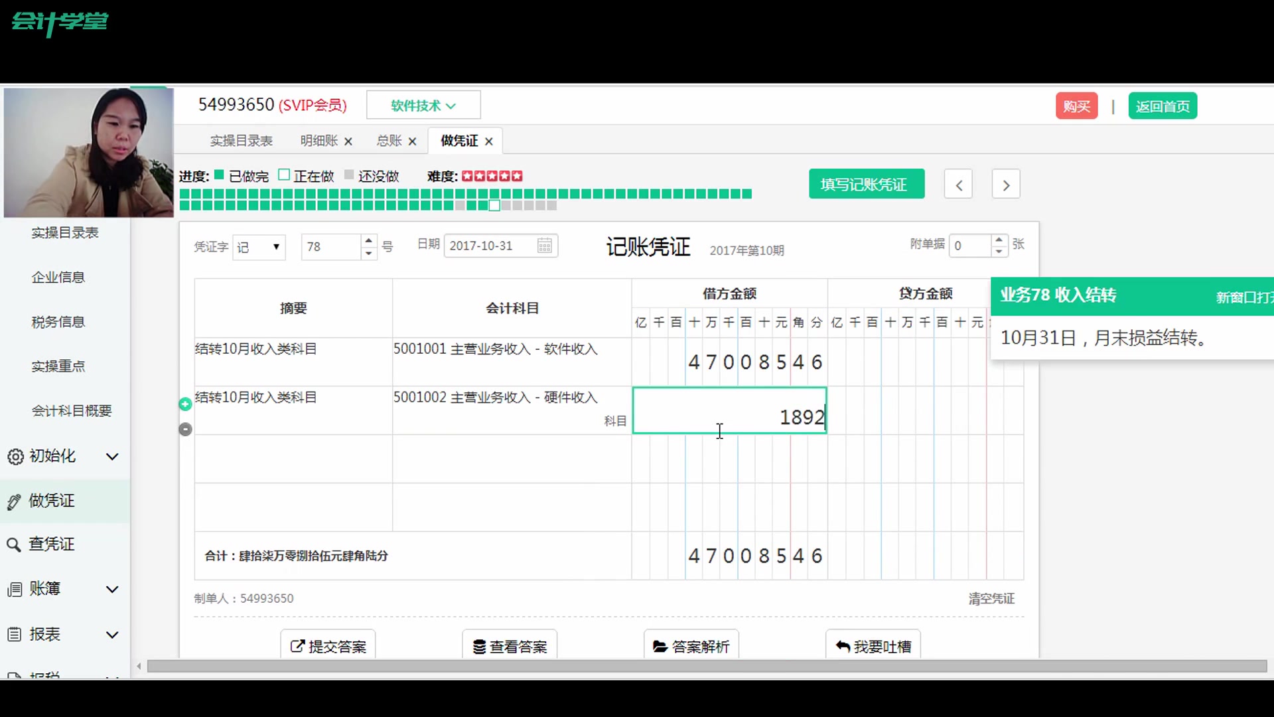Click the green add row plus icon
The width and height of the screenshot is (1274, 717).
pos(185,404)
